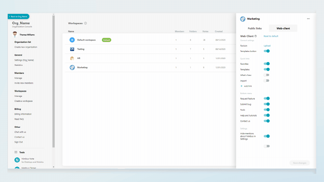This screenshot has width=324, height=182.
Task: Click the Testing workspace QA icon
Action: (72, 49)
